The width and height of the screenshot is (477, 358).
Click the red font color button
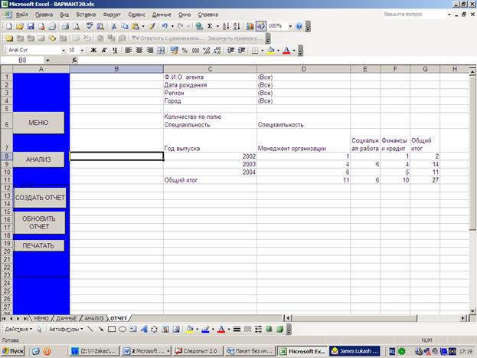click(286, 50)
